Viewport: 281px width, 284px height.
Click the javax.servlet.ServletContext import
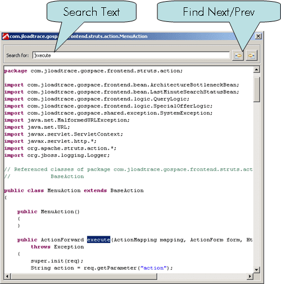point(64,134)
